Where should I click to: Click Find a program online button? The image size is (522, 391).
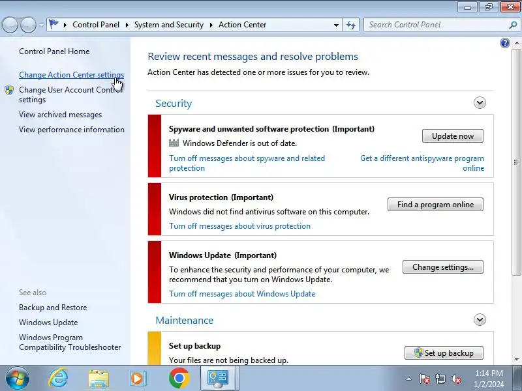[435, 205]
